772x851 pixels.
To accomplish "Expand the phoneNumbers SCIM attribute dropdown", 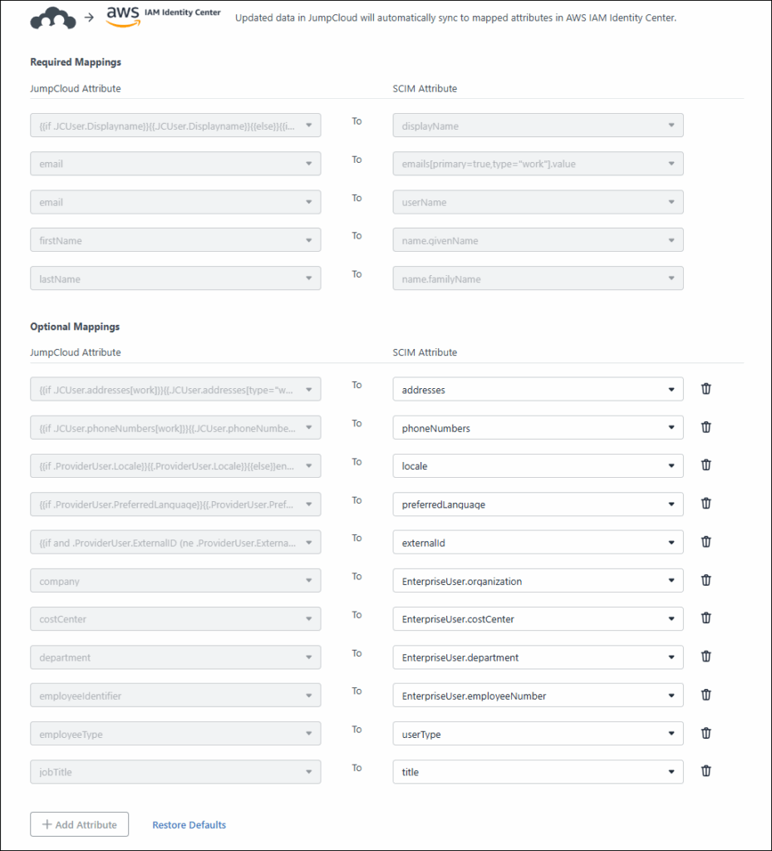I will coord(538,428).
